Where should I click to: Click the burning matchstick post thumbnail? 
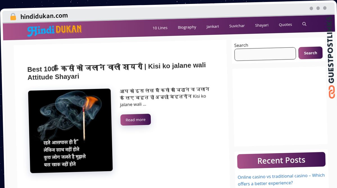coord(70,131)
